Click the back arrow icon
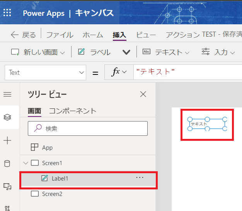Screen dimensions: 242x211 click(x=15, y=35)
